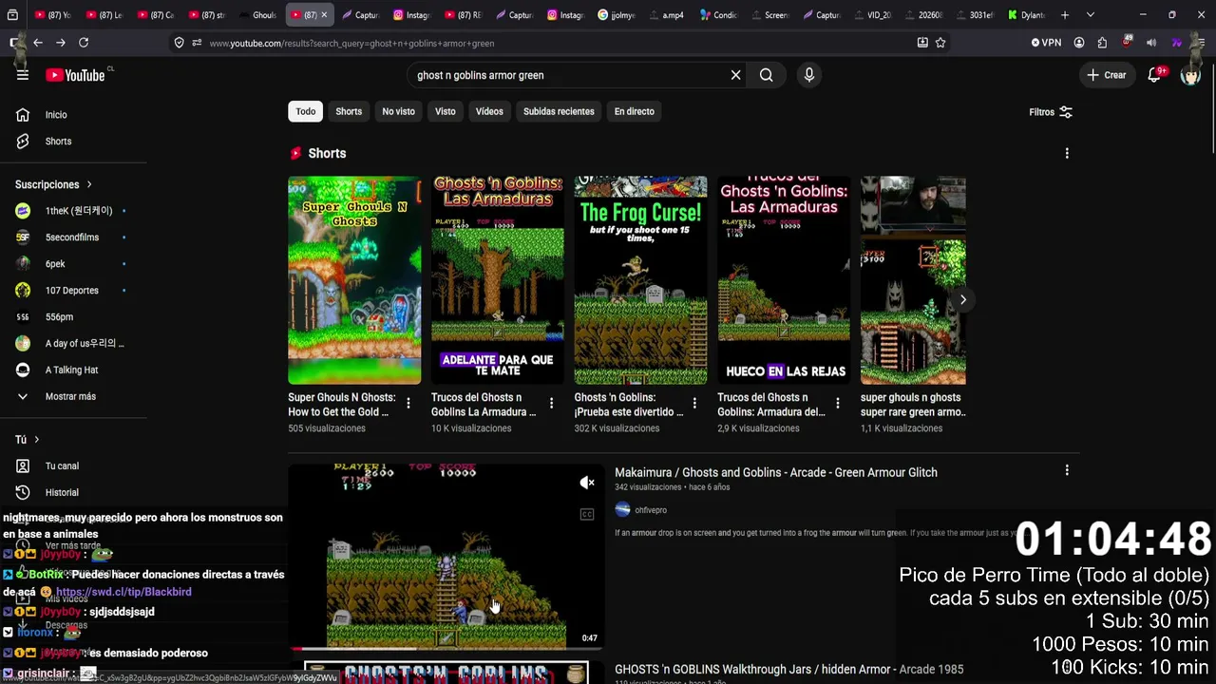1216x684 pixels.
Task: Focus the browser address bar URL
Action: tap(351, 43)
